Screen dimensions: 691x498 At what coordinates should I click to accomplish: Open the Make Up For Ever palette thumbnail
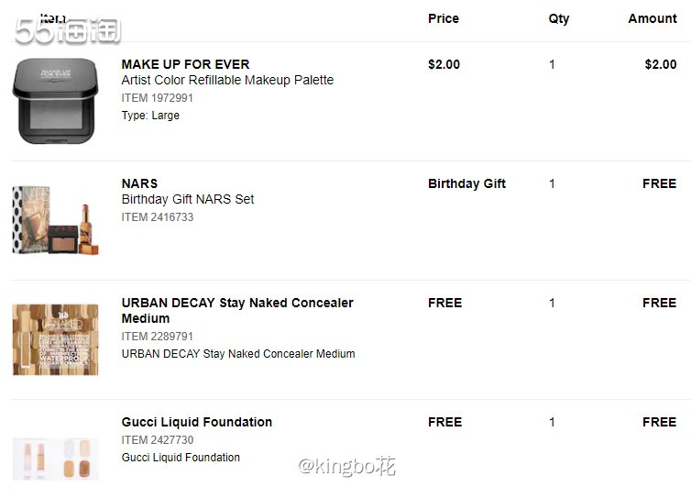[56, 101]
